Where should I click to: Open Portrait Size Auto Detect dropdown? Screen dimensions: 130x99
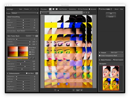[x=27, y=31]
